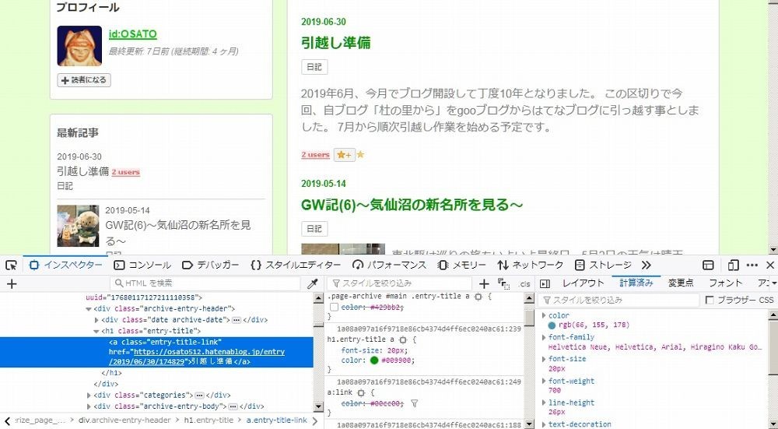Switch sidebar to レイアウト tab
The image size is (778, 429).
point(583,283)
